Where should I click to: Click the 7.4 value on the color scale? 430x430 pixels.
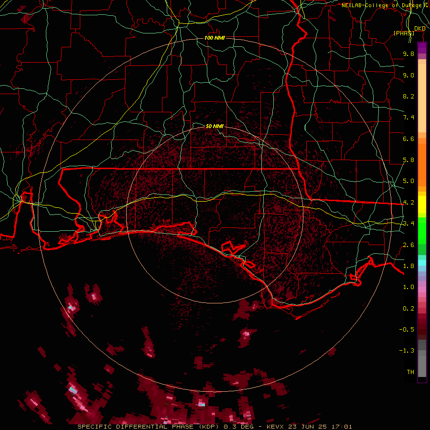pos(408,118)
